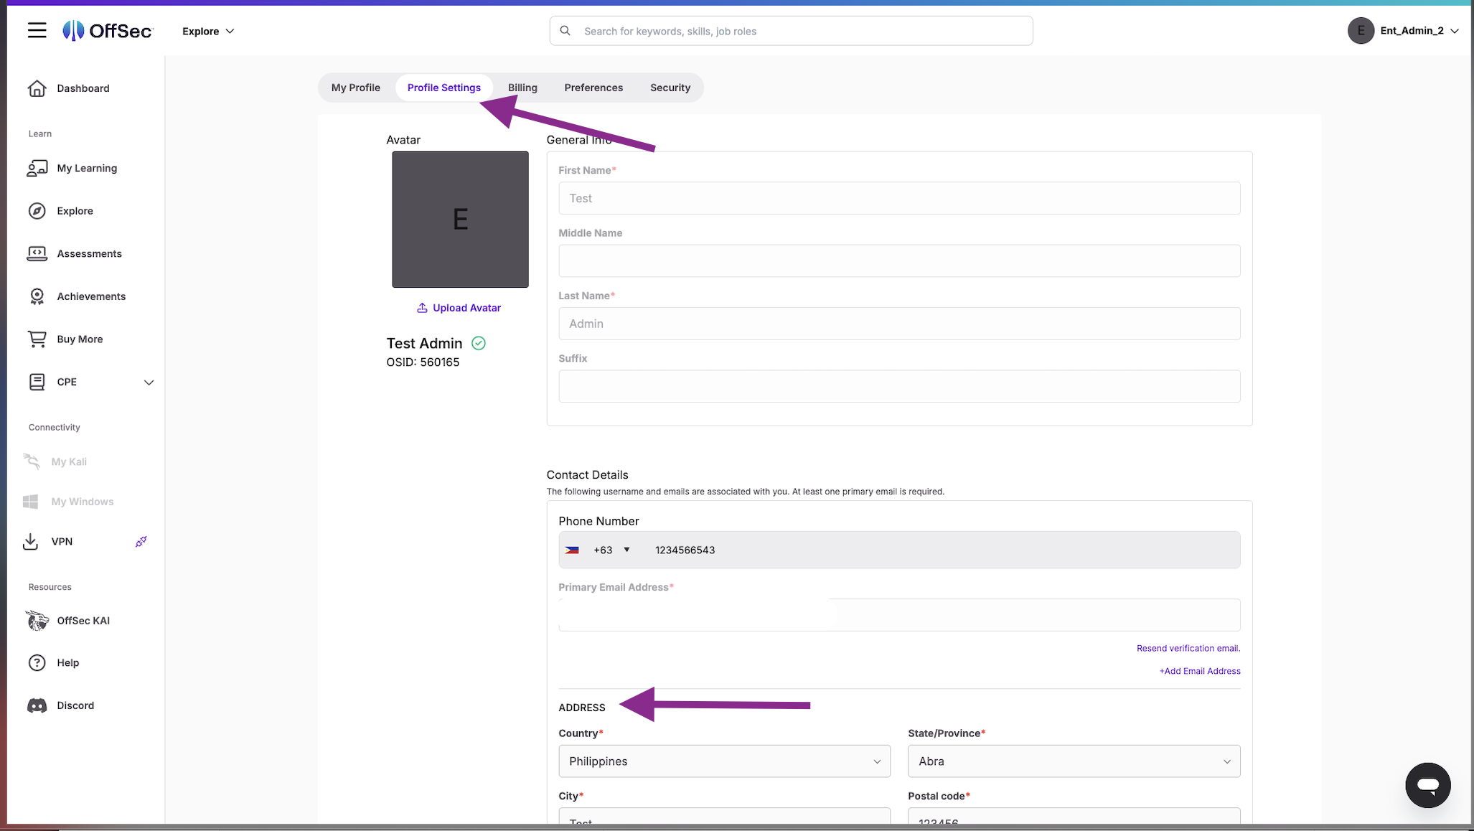This screenshot has height=831, width=1474.
Task: Switch to the Billing tab
Action: [x=522, y=88]
